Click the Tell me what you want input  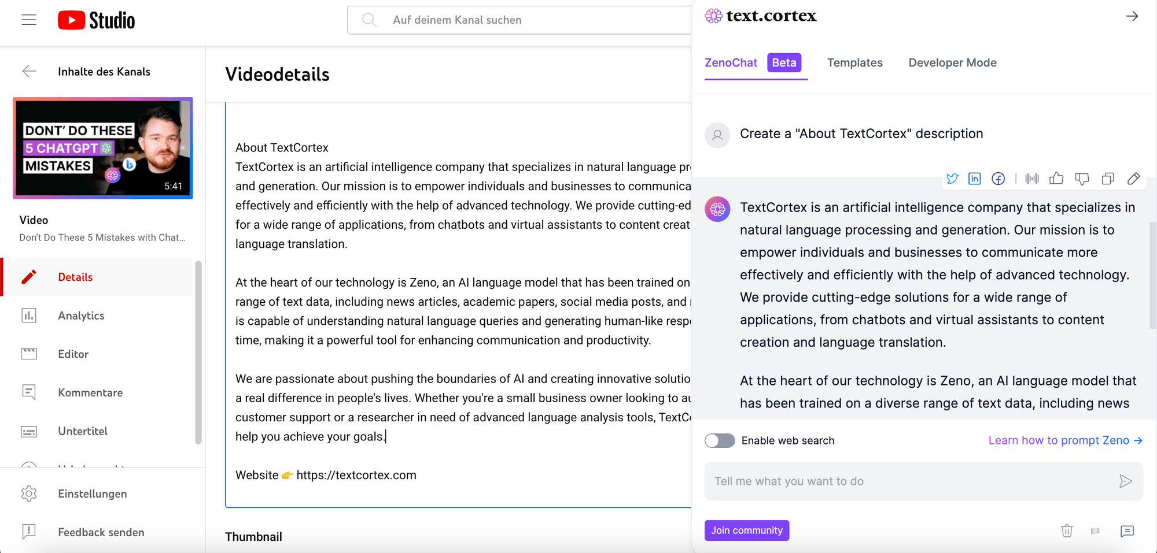click(x=902, y=481)
